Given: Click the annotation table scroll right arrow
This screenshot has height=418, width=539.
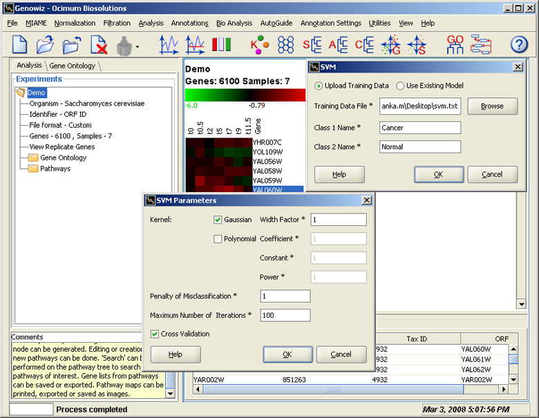Looking at the screenshot, I should pos(504,390).
